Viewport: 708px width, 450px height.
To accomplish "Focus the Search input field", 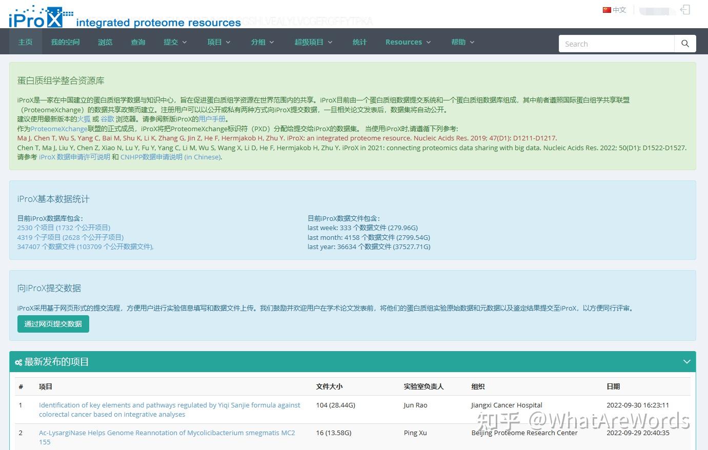I will coord(616,44).
